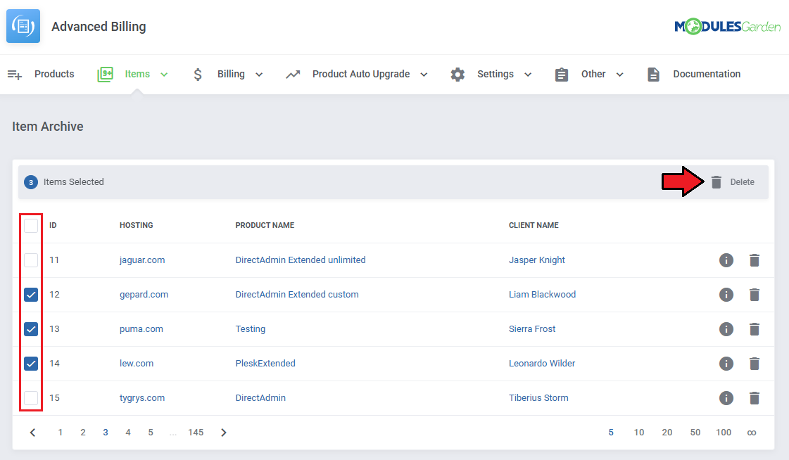Viewport: 789px width, 460px height.
Task: Delete the gepard.com item via trash icon
Action: click(755, 295)
